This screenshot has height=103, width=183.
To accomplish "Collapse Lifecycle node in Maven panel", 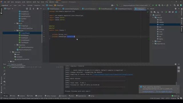I will coord(153,17).
